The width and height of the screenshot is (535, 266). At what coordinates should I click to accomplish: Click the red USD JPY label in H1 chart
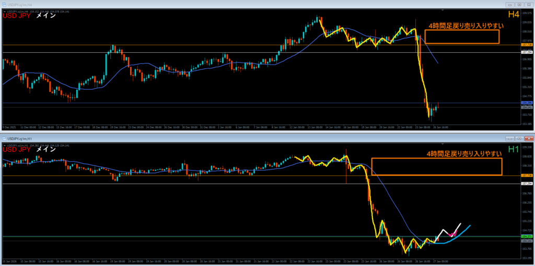17,150
